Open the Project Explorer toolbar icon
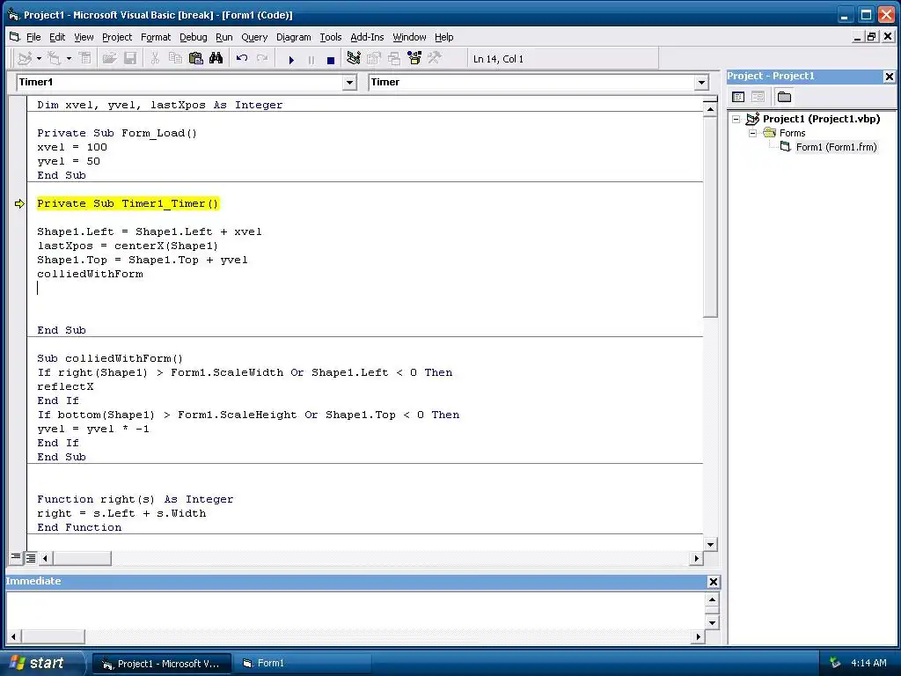901x676 pixels. [354, 58]
